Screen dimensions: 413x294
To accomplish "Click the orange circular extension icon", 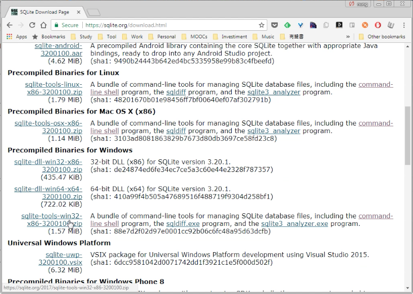I will click(365, 25).
